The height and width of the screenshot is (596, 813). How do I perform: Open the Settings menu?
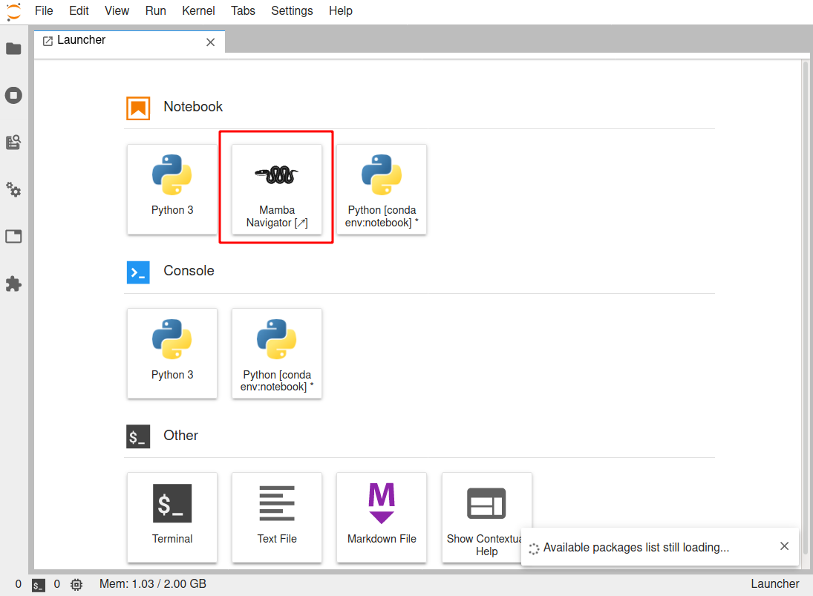292,11
